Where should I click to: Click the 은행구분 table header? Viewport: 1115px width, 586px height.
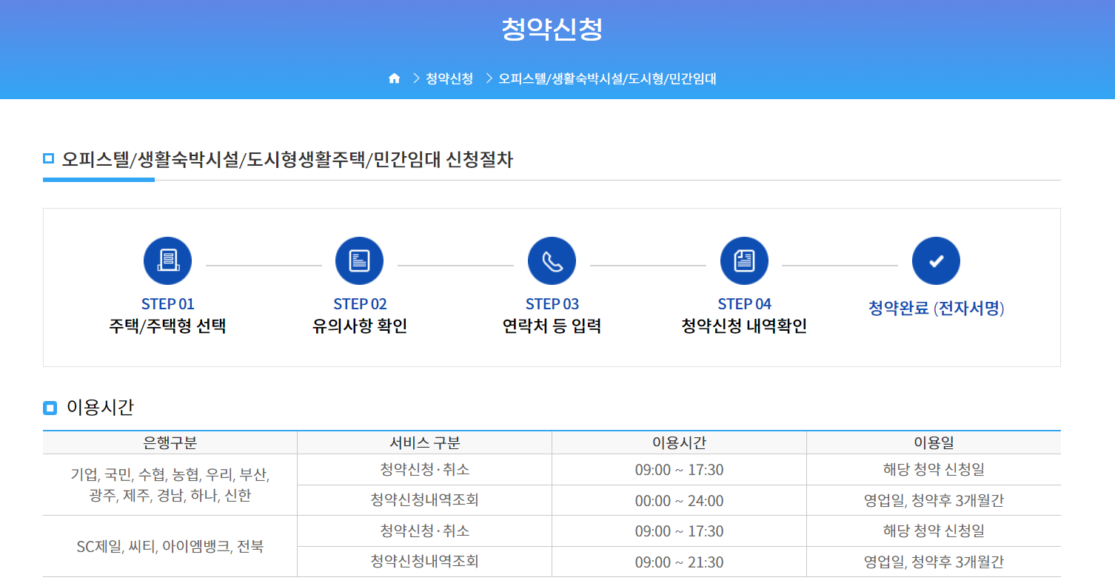tap(170, 442)
